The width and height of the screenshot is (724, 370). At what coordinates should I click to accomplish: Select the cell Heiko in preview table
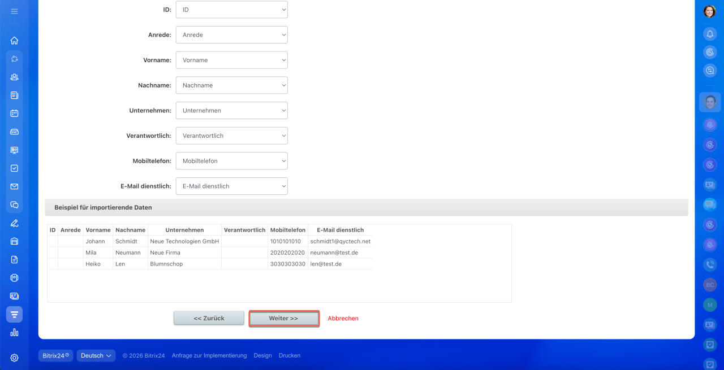tap(98, 264)
